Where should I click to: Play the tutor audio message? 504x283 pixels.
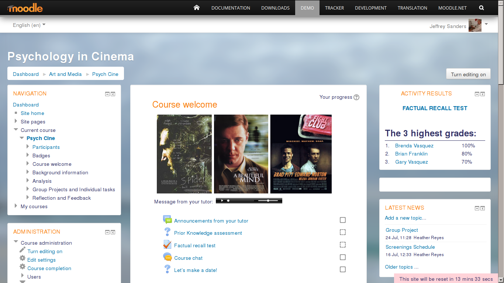coord(222,200)
